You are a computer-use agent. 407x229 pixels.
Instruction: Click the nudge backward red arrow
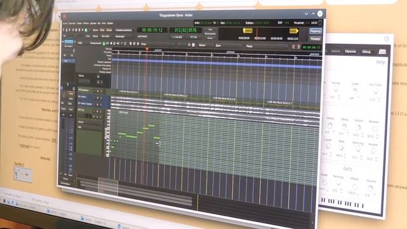293,47
